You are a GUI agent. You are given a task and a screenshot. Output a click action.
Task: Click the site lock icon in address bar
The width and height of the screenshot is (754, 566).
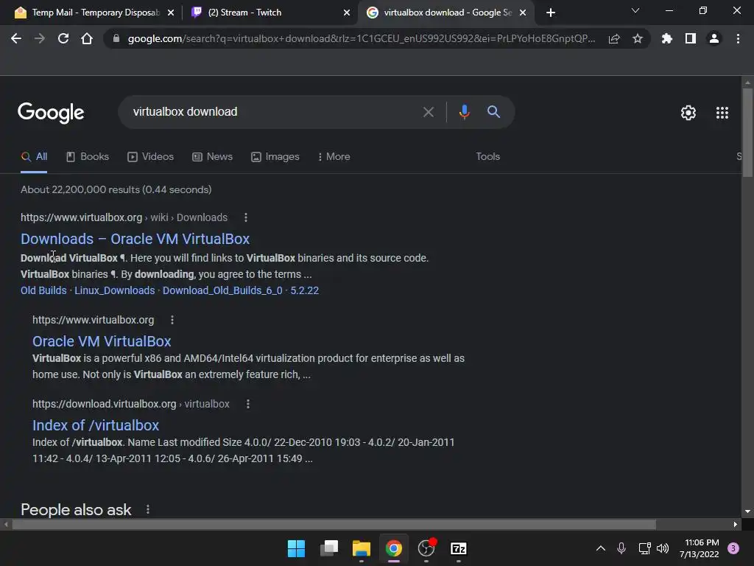pyautogui.click(x=116, y=38)
